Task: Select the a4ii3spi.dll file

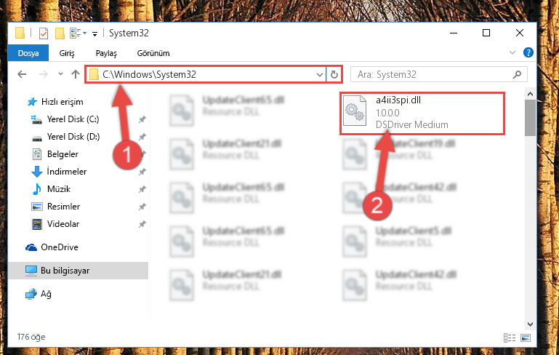Action: (422, 113)
